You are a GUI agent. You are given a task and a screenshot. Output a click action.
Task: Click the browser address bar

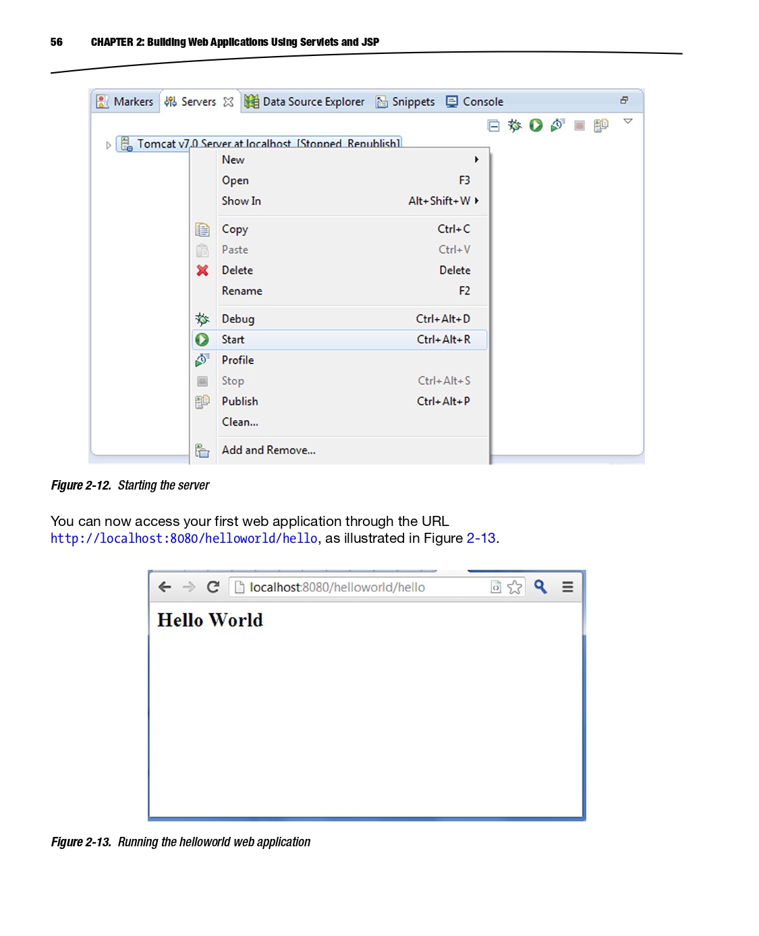376,587
